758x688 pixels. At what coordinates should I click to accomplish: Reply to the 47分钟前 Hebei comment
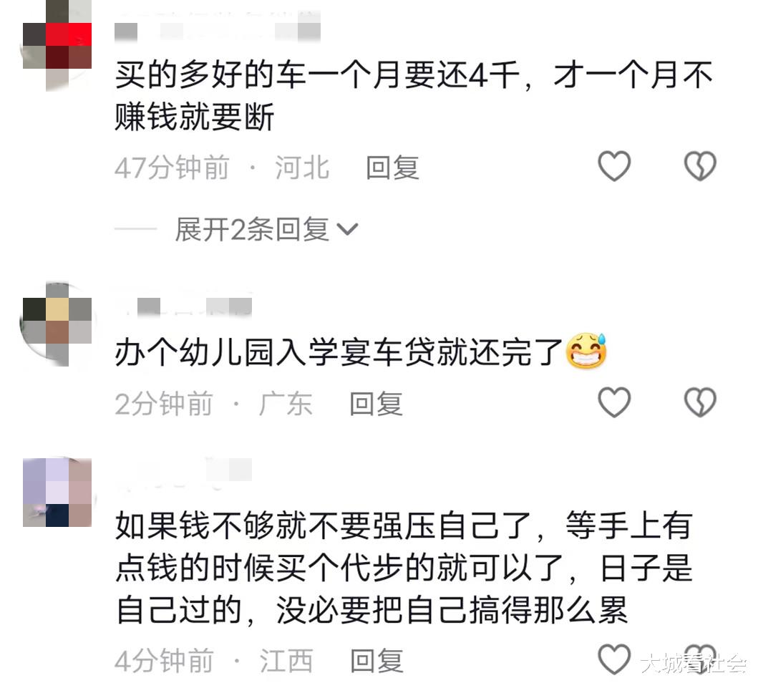click(x=392, y=168)
